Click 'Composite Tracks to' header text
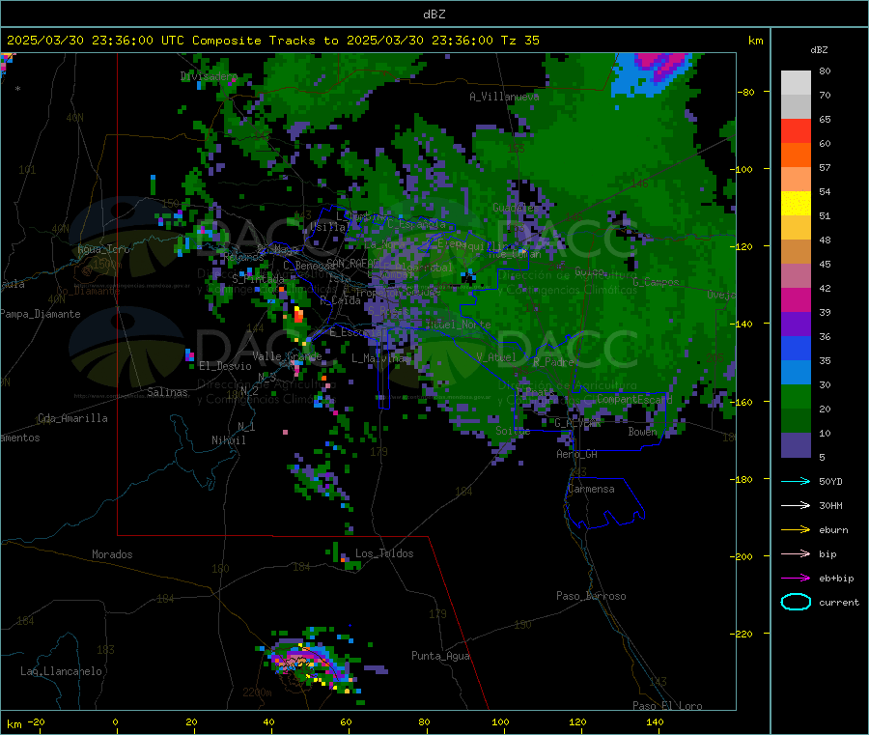 click(265, 41)
